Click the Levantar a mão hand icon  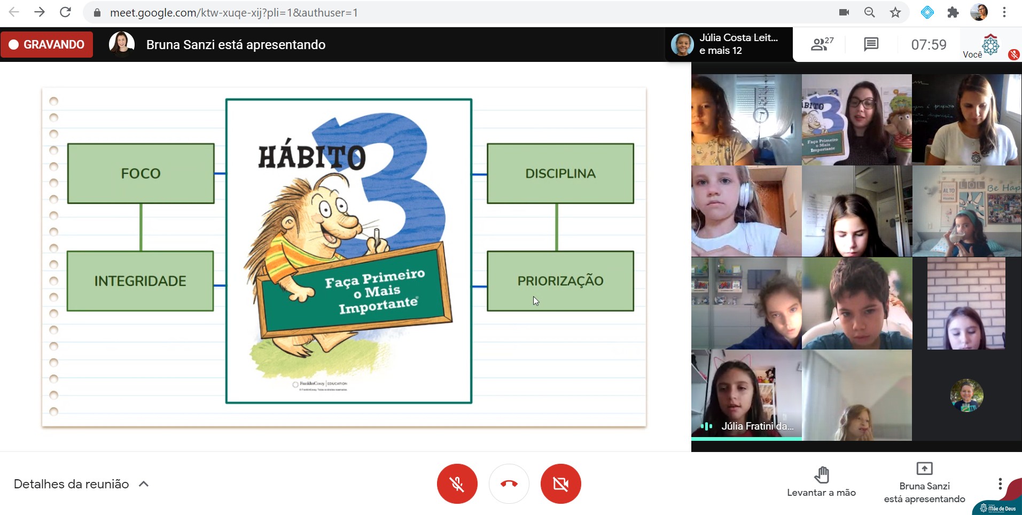[x=821, y=474]
